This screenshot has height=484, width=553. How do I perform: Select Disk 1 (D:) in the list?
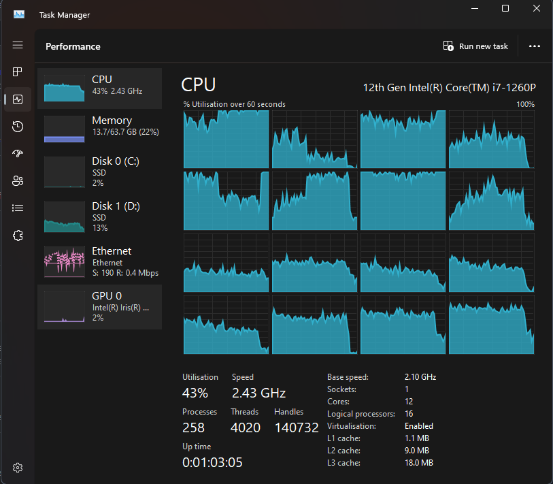100,216
